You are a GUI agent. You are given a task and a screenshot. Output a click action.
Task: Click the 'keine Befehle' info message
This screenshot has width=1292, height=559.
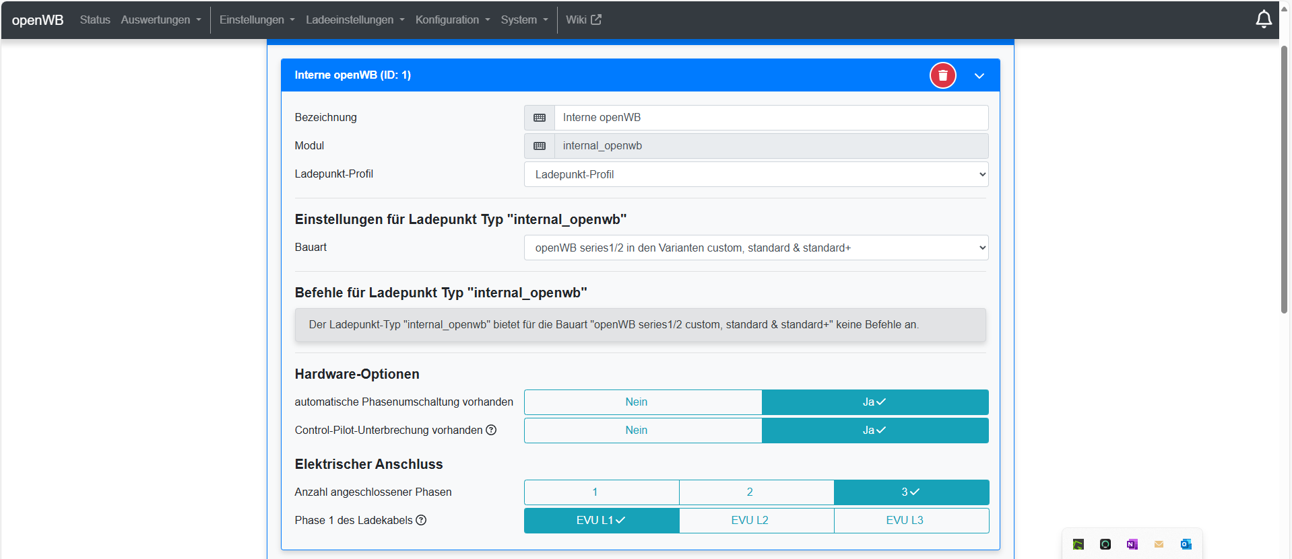tap(640, 325)
